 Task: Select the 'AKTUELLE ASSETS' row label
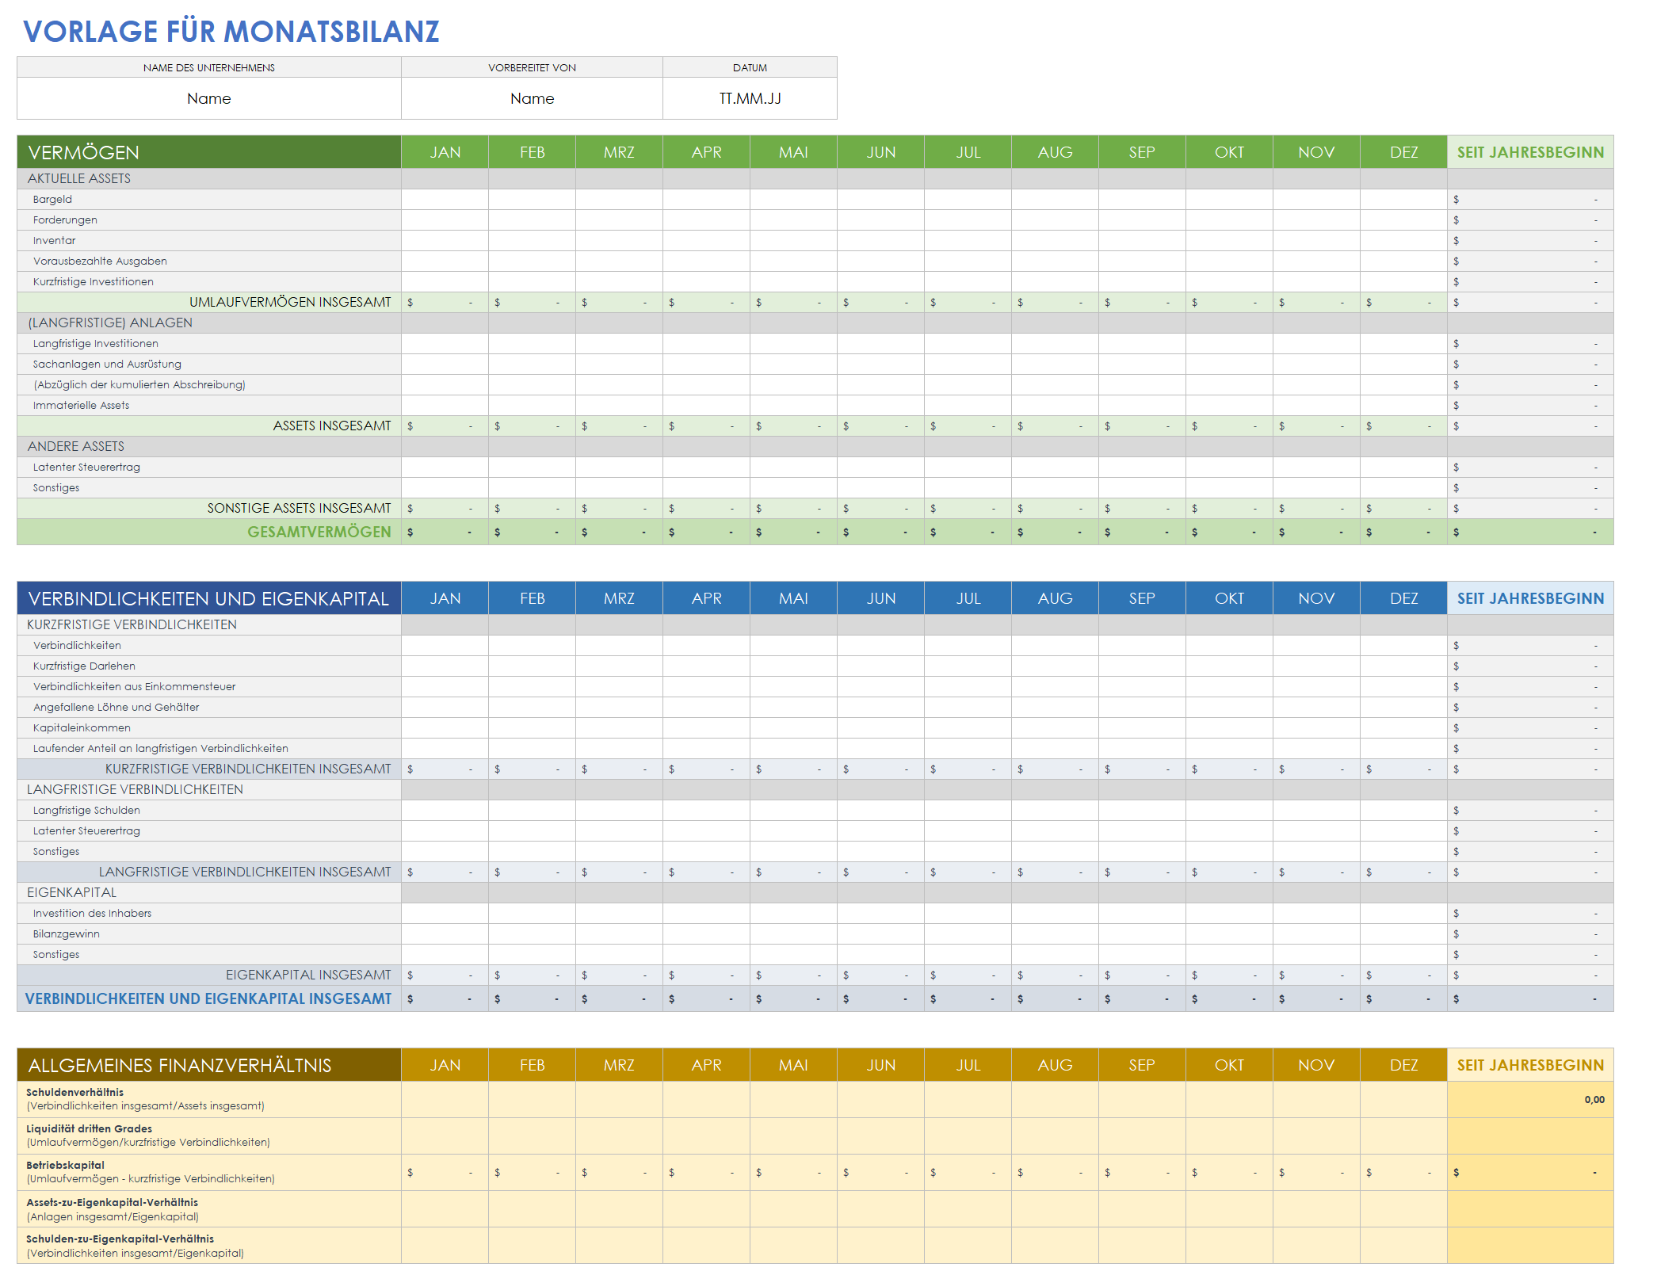[x=79, y=178]
